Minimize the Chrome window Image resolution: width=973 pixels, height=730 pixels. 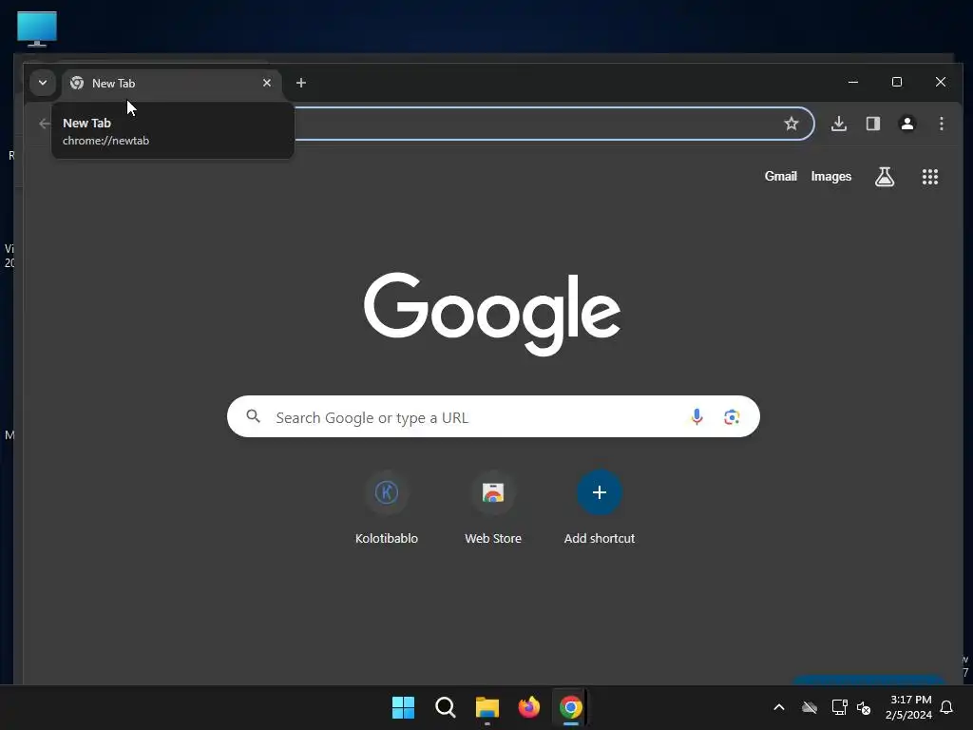[853, 82]
